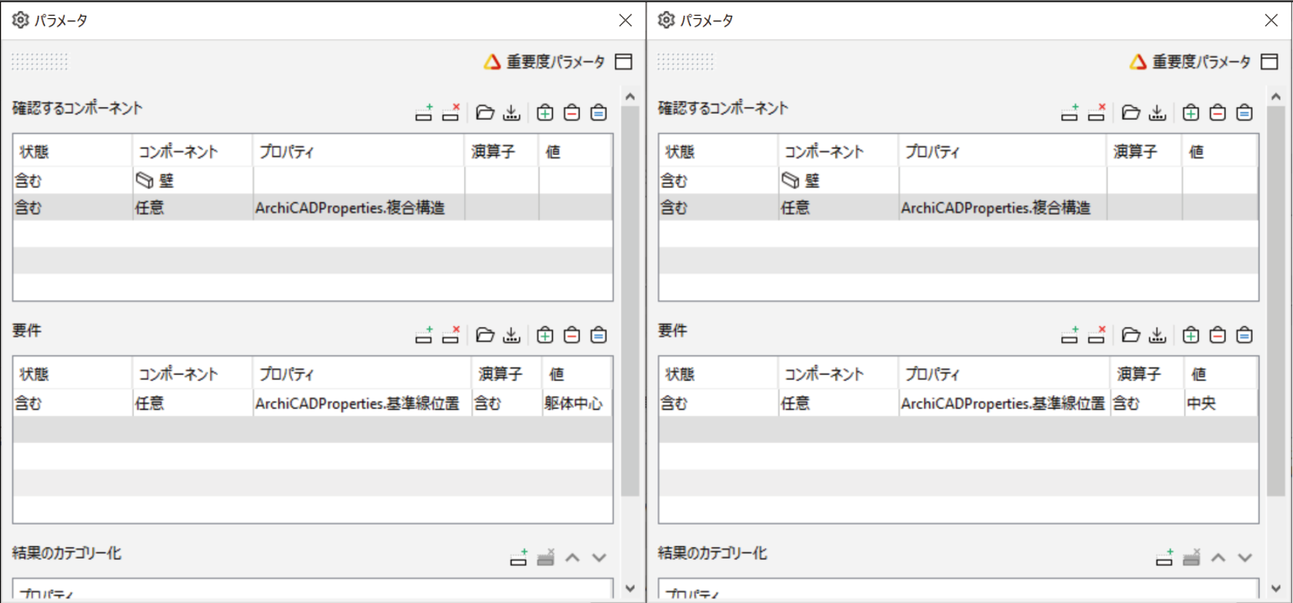Click the green plus basket icon in the right 確認するコンポーネント toolbar
The image size is (1293, 603).
tap(1191, 112)
